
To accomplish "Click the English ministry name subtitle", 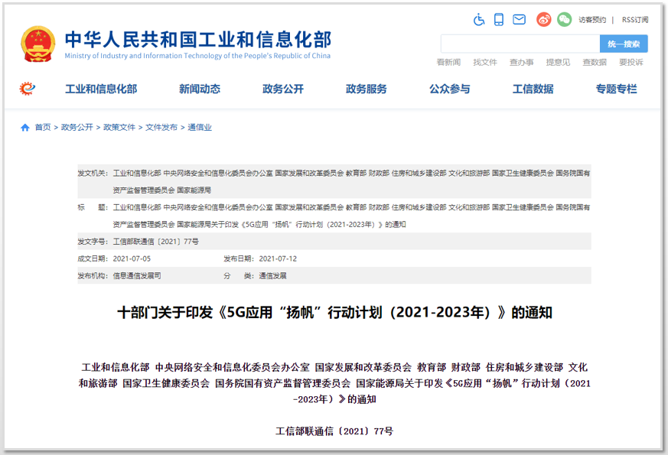I will click(x=197, y=56).
